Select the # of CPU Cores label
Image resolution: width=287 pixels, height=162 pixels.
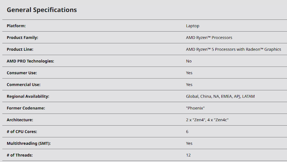[22, 132]
